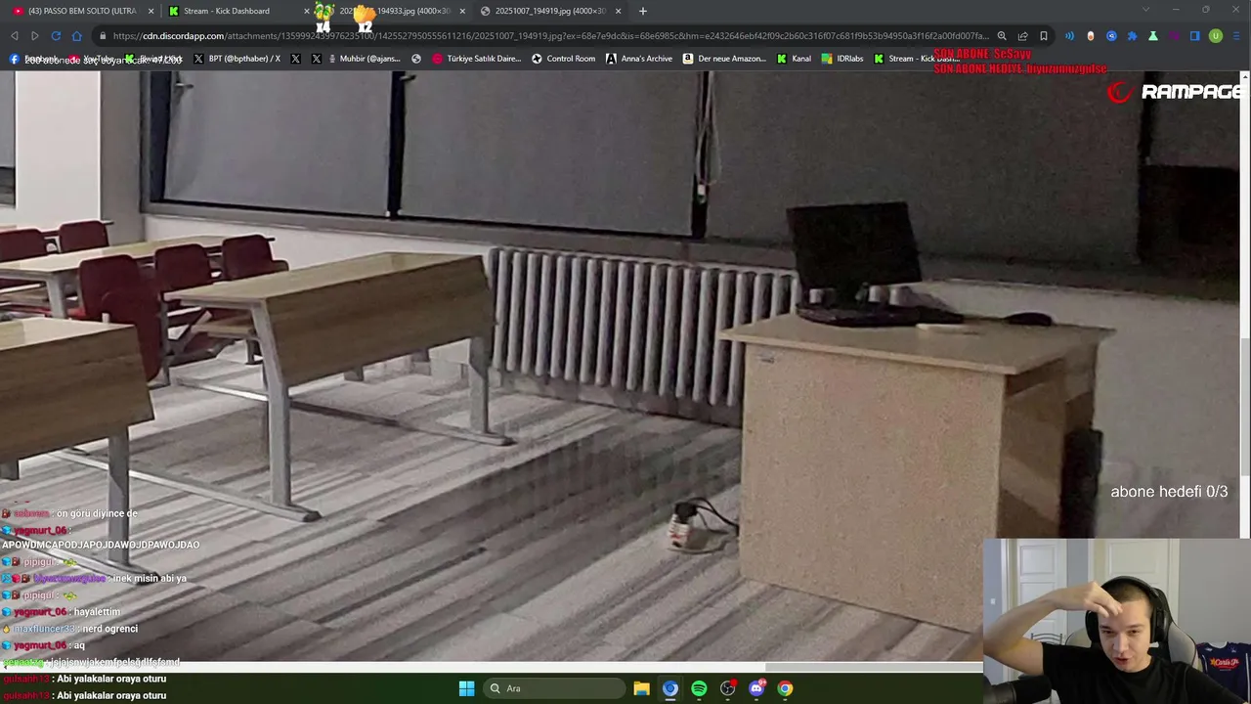Open the BPT (@bpthaber) / X bookmark

point(237,59)
